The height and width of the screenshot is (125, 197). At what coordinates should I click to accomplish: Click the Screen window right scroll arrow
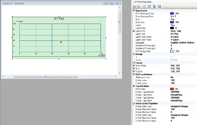point(116,76)
